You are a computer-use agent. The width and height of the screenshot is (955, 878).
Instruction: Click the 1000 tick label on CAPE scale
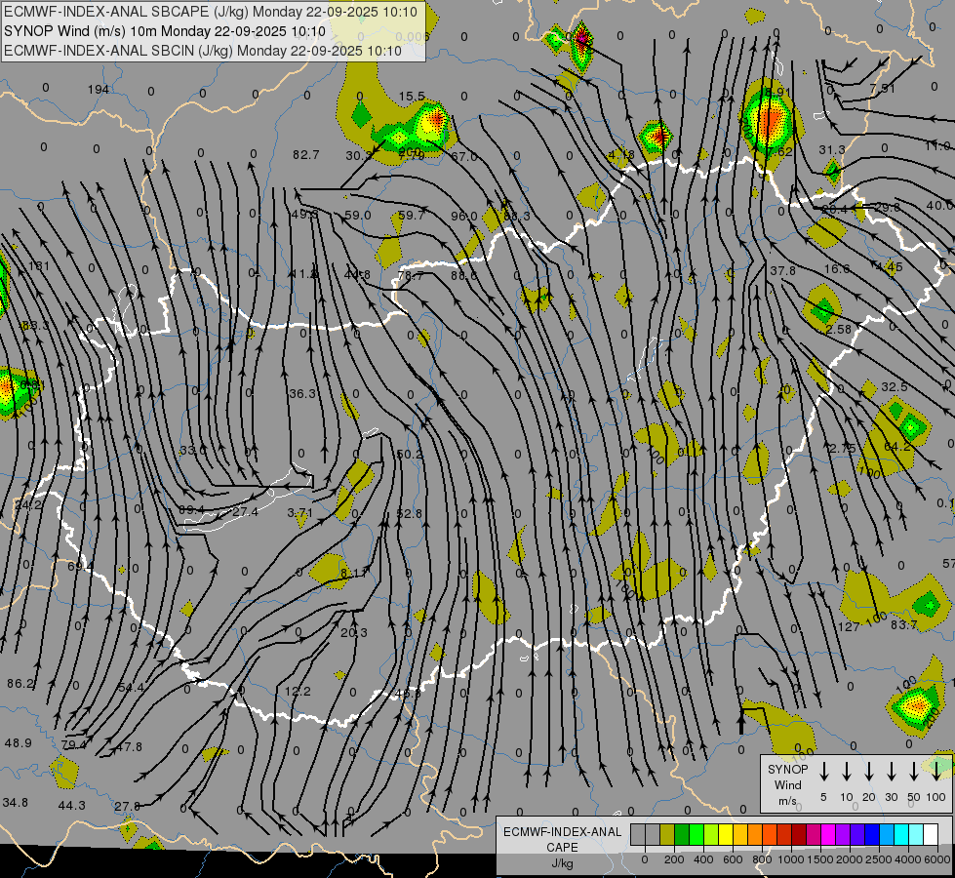pyautogui.click(x=790, y=859)
